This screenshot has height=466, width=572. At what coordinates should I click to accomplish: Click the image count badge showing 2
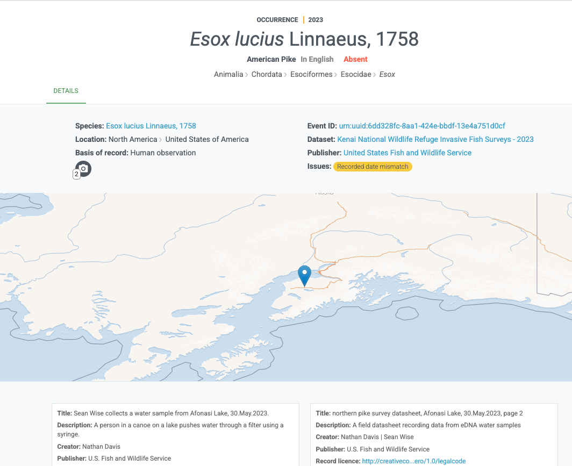click(76, 174)
